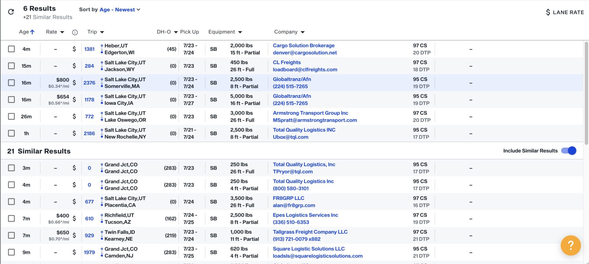Click the info icon next to Rate
This screenshot has height=264, width=589.
click(75, 32)
